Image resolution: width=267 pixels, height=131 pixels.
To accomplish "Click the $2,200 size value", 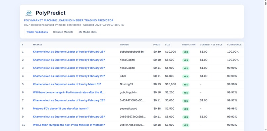I will point(170,92).
